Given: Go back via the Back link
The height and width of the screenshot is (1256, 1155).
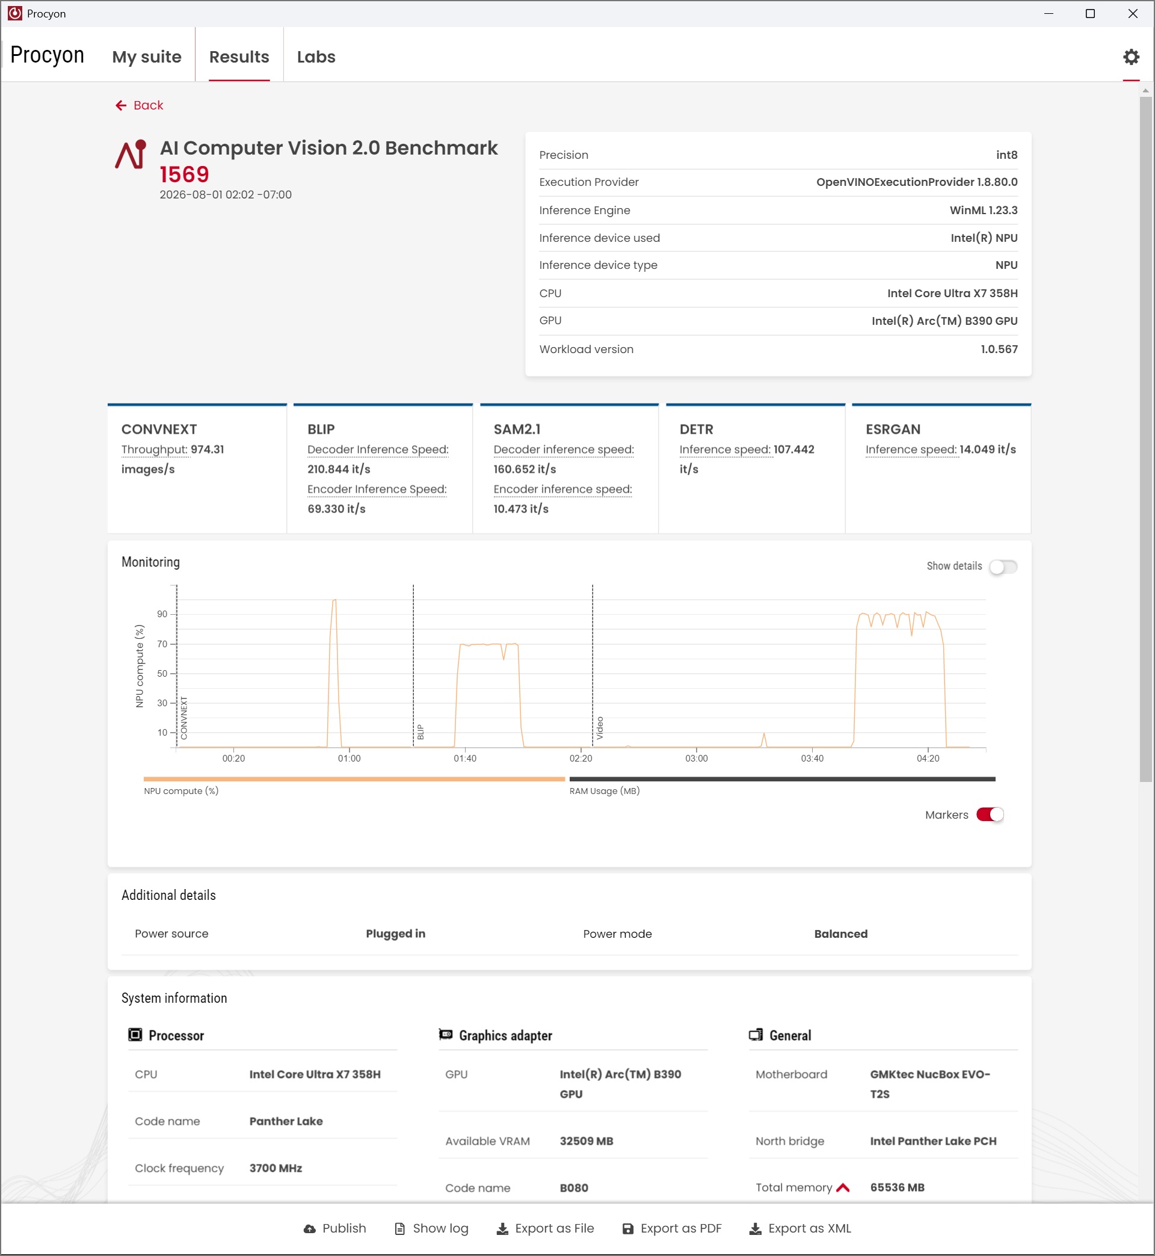Looking at the screenshot, I should (140, 106).
